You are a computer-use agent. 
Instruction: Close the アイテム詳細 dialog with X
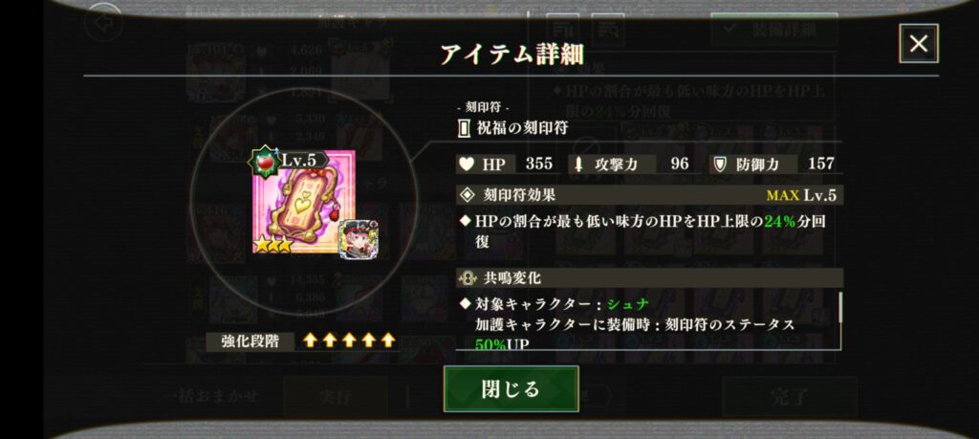pyautogui.click(x=919, y=44)
